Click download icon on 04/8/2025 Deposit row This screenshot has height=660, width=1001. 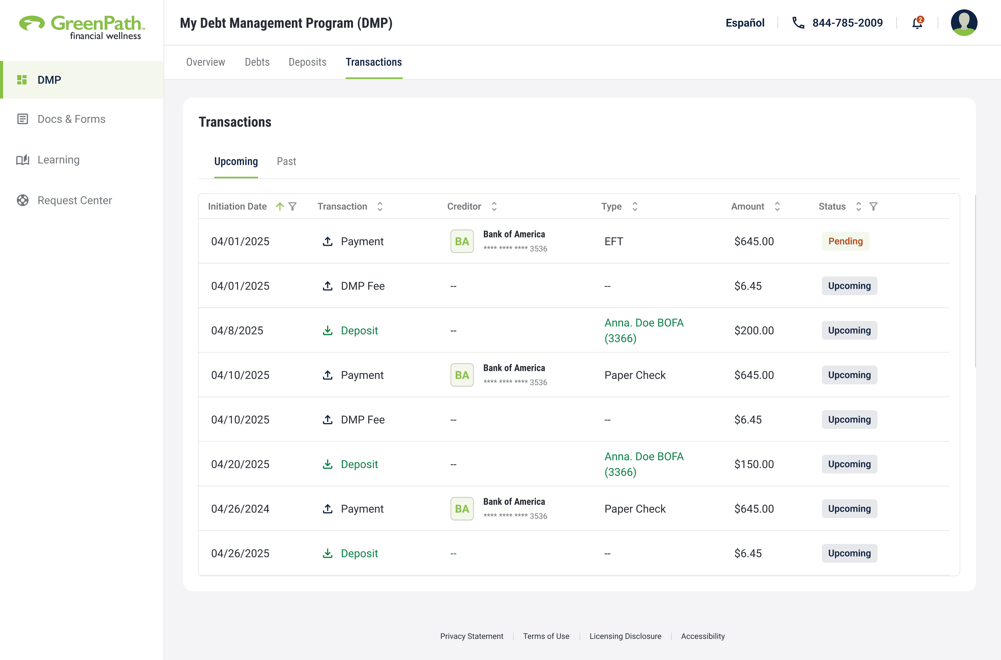click(x=327, y=331)
